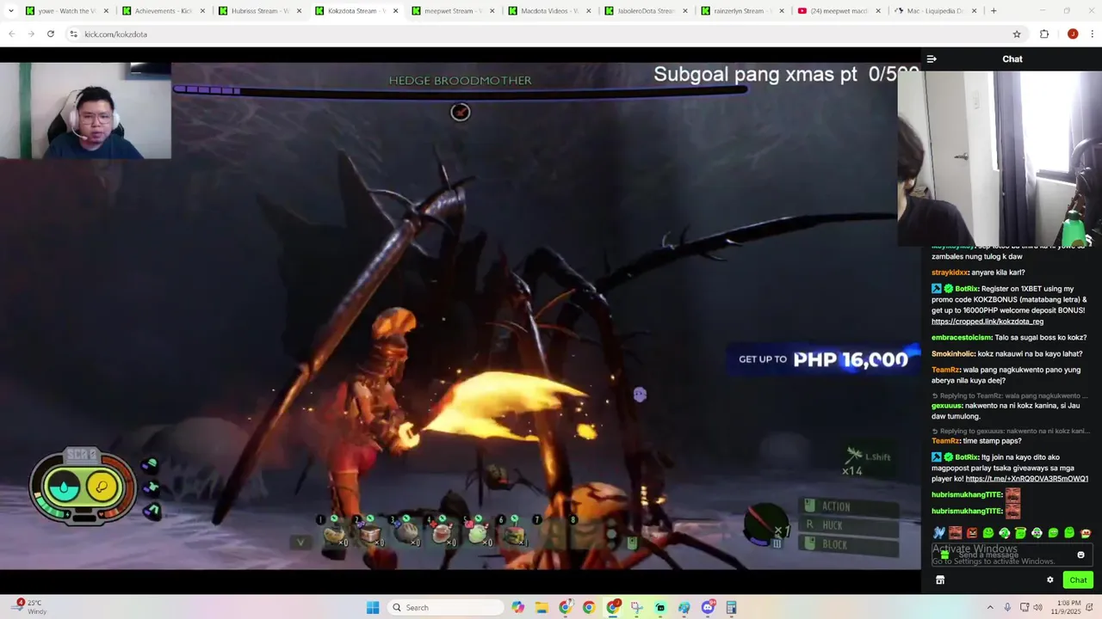
Task: Open the browser Extensions puzzle icon
Action: coord(1044,34)
